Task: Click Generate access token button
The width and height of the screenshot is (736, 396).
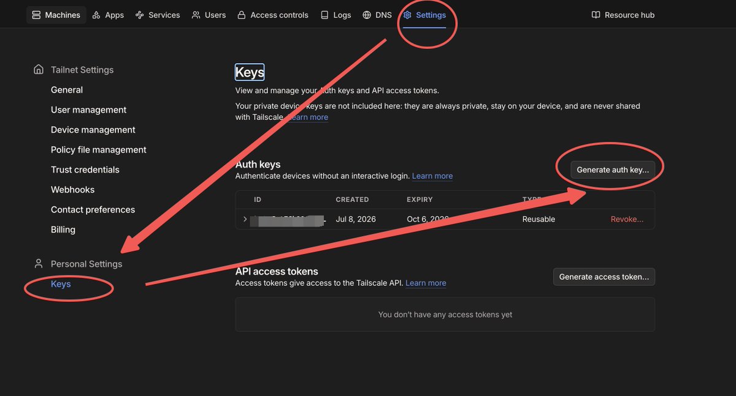Action: (604, 277)
